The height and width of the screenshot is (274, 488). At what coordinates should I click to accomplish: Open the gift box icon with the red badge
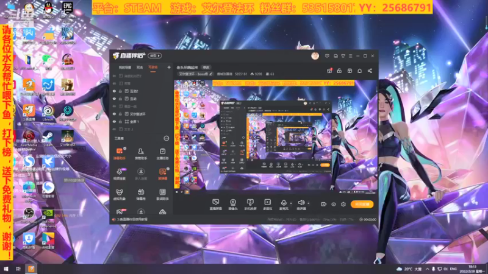coord(329,71)
